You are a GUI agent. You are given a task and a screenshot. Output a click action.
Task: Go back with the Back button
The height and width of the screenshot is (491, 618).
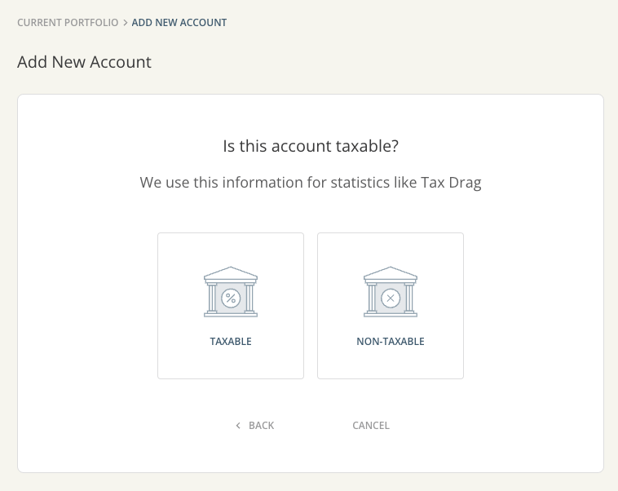261,426
